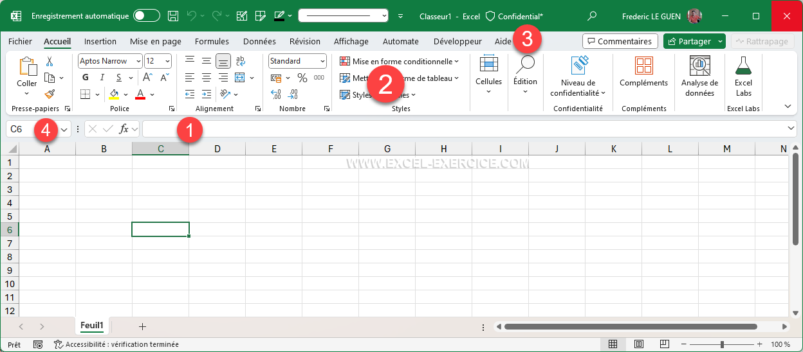Toggle center text horizontally
Image resolution: width=803 pixels, height=352 pixels.
click(207, 78)
